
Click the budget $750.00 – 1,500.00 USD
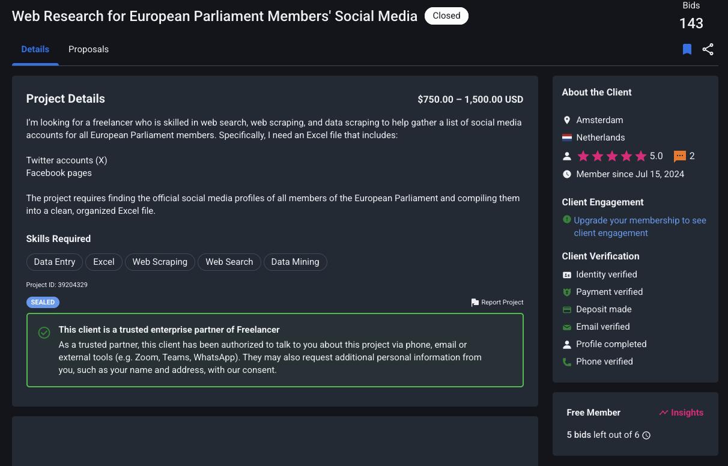tap(470, 100)
